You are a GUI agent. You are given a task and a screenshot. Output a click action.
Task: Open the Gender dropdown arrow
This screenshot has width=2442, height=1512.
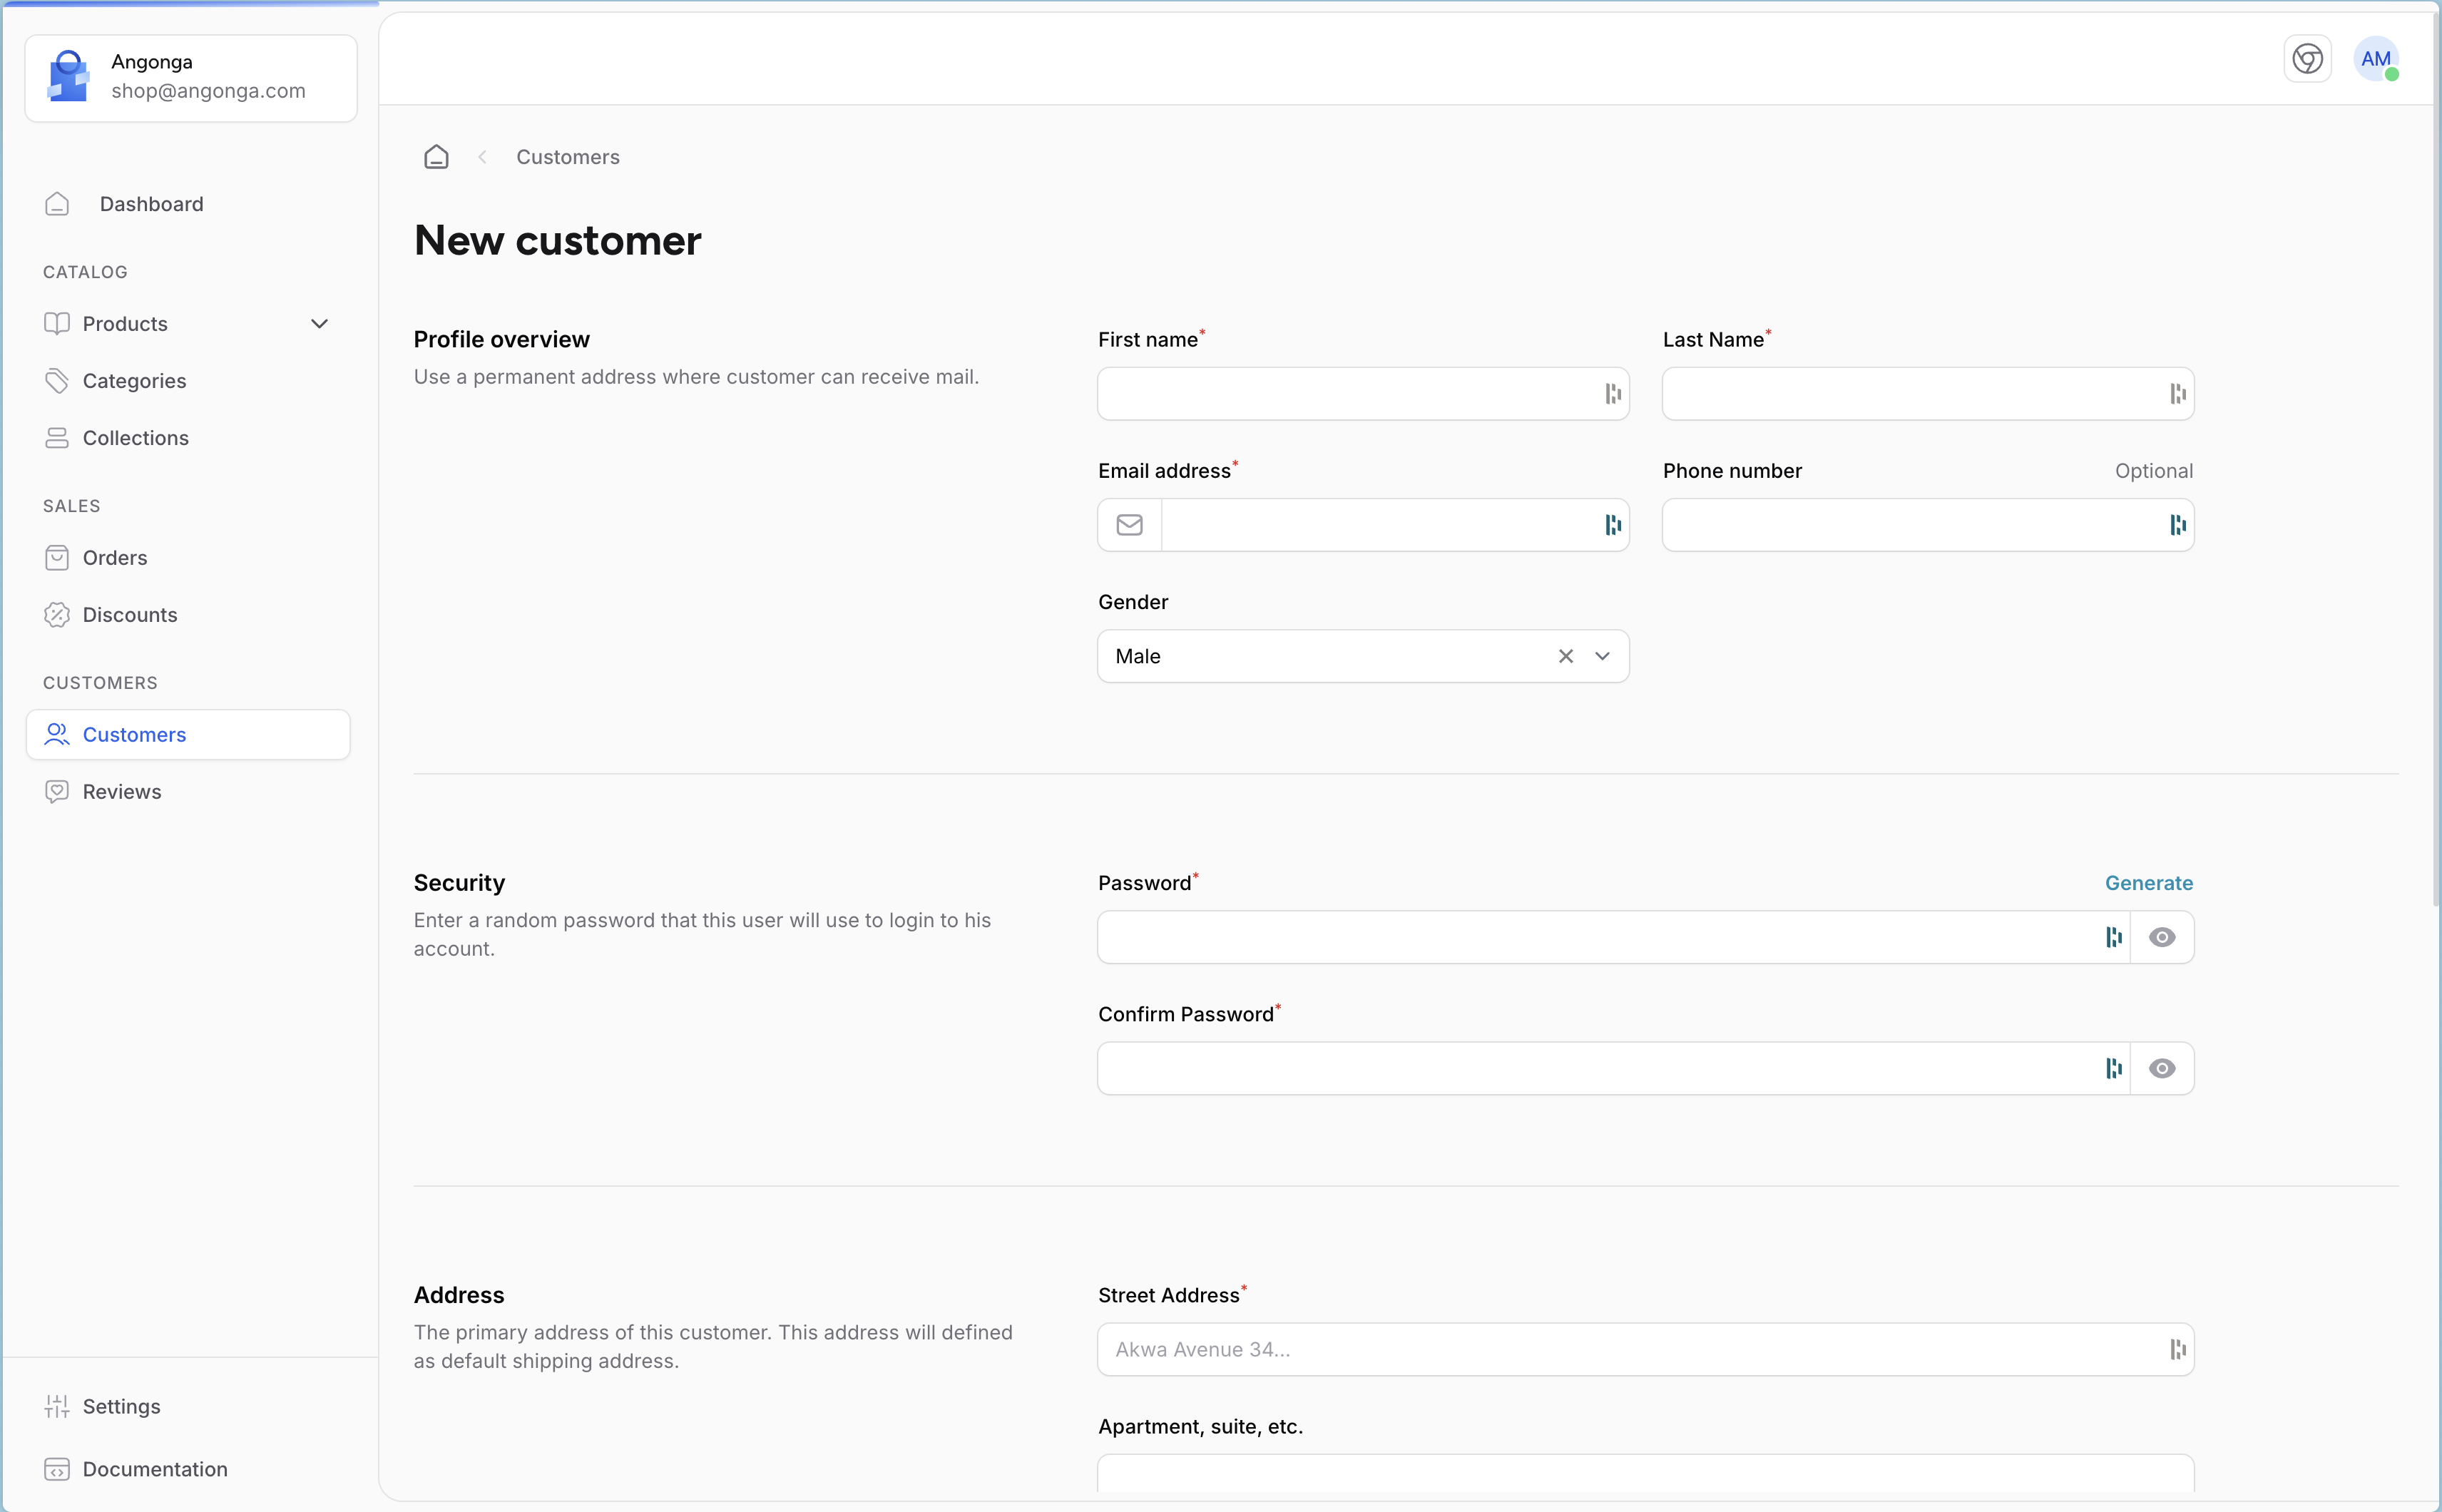click(x=1602, y=656)
